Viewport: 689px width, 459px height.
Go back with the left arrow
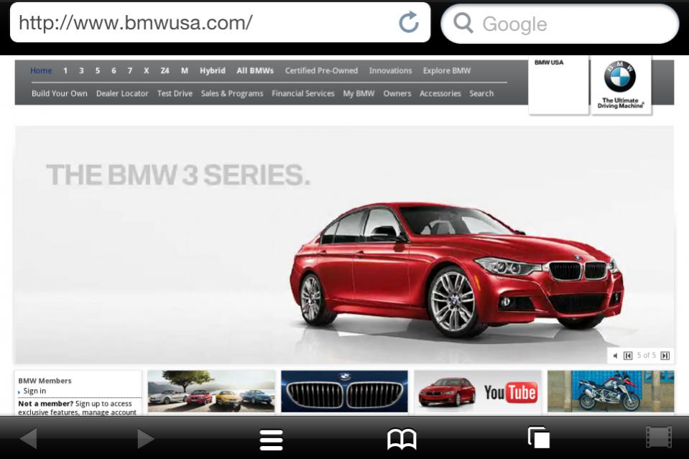pyautogui.click(x=29, y=438)
